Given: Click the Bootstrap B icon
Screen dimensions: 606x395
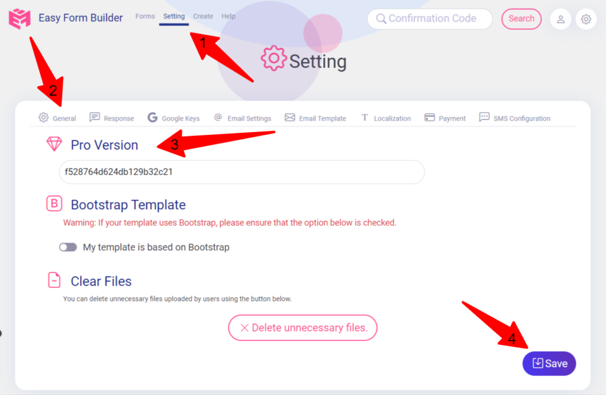Looking at the screenshot, I should click(x=54, y=203).
